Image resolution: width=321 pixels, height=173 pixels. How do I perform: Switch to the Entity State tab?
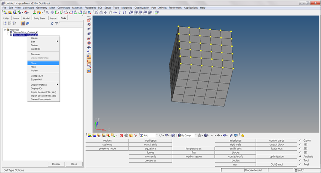[39, 18]
